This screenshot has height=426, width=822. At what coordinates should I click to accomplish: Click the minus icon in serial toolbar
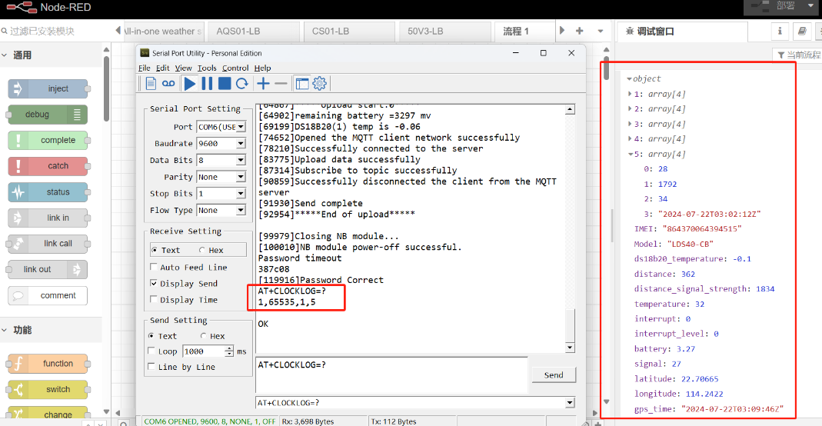(281, 83)
